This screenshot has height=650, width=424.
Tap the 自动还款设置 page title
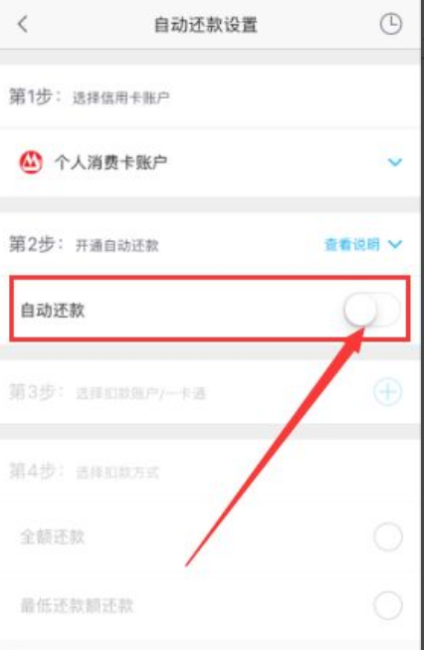click(x=206, y=25)
